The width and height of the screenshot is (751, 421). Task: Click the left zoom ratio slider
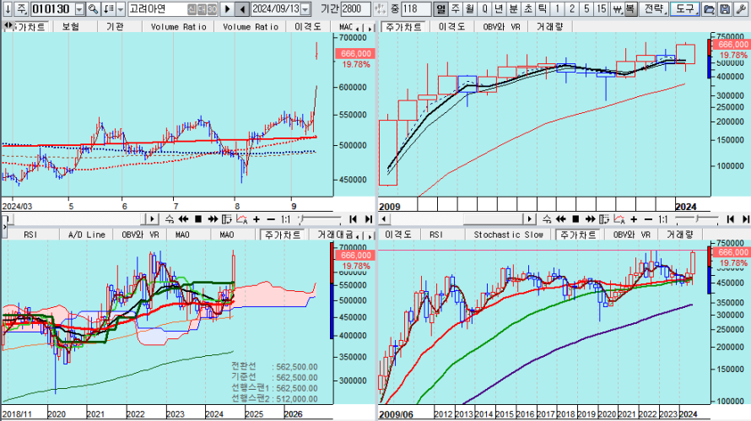[x=320, y=219]
